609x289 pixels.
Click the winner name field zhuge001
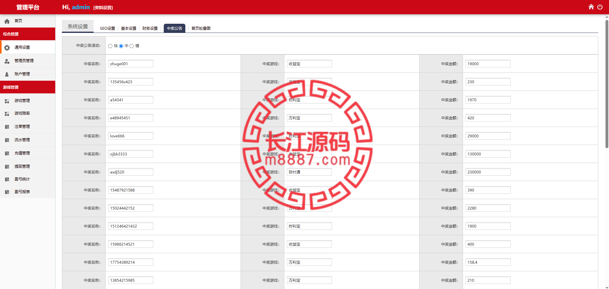pyautogui.click(x=131, y=64)
